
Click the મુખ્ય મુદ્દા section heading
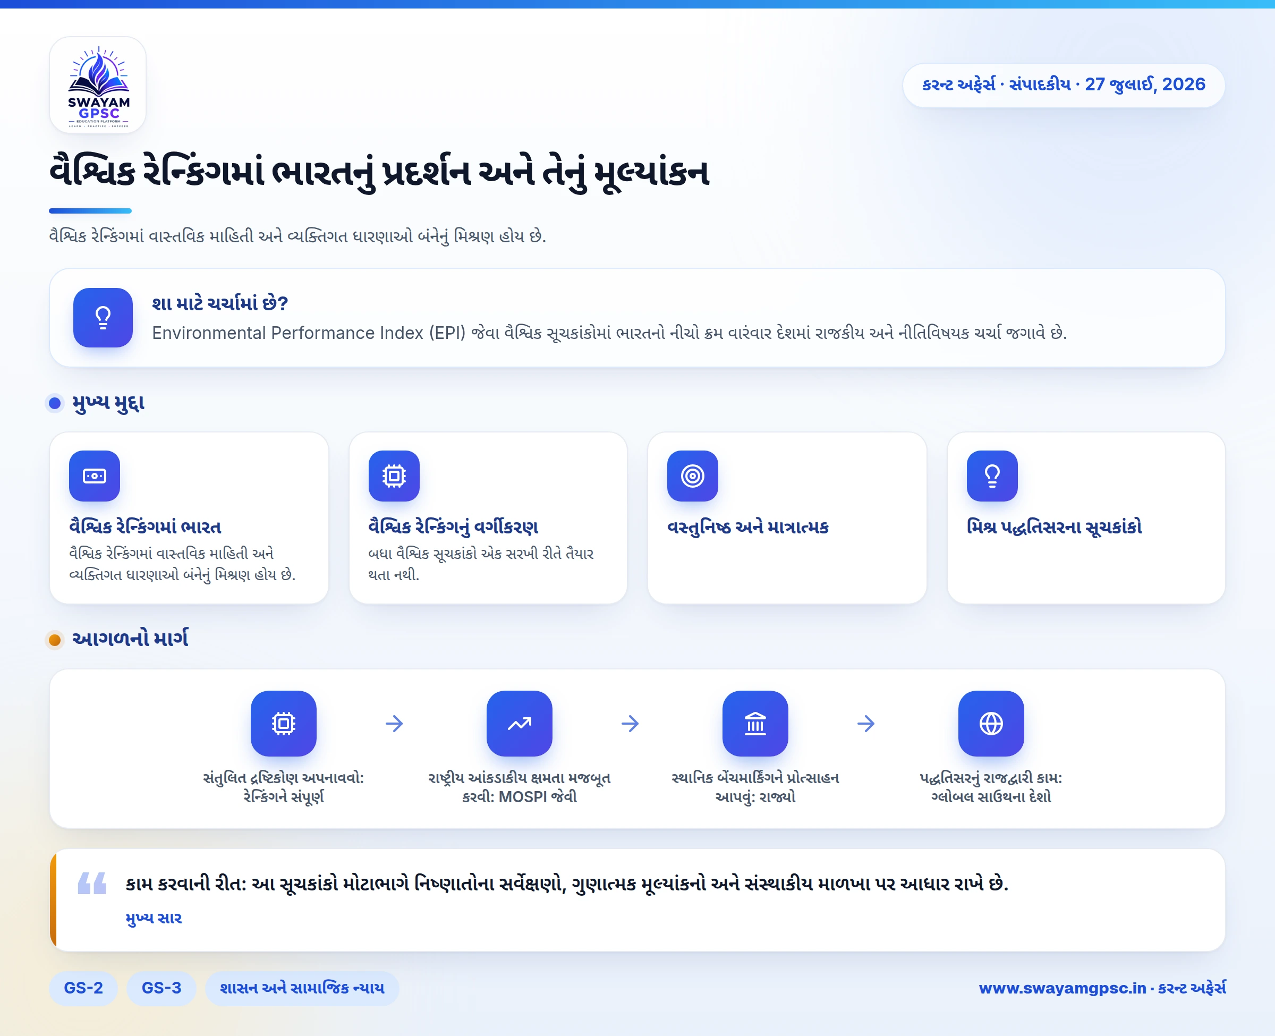click(x=108, y=403)
